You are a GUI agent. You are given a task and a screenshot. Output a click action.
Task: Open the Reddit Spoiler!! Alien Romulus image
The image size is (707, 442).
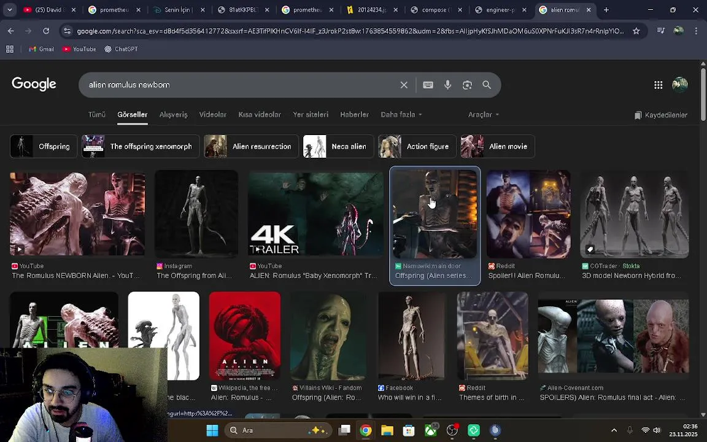[x=528, y=214]
